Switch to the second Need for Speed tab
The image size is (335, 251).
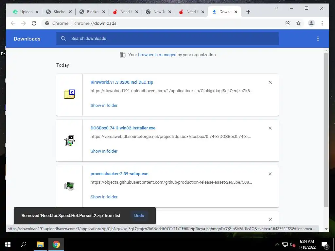[x=189, y=12]
